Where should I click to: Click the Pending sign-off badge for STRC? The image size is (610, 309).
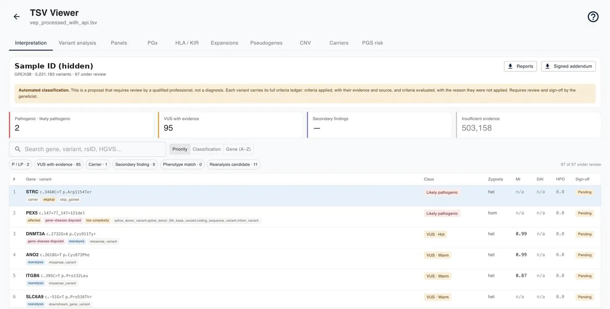(585, 192)
